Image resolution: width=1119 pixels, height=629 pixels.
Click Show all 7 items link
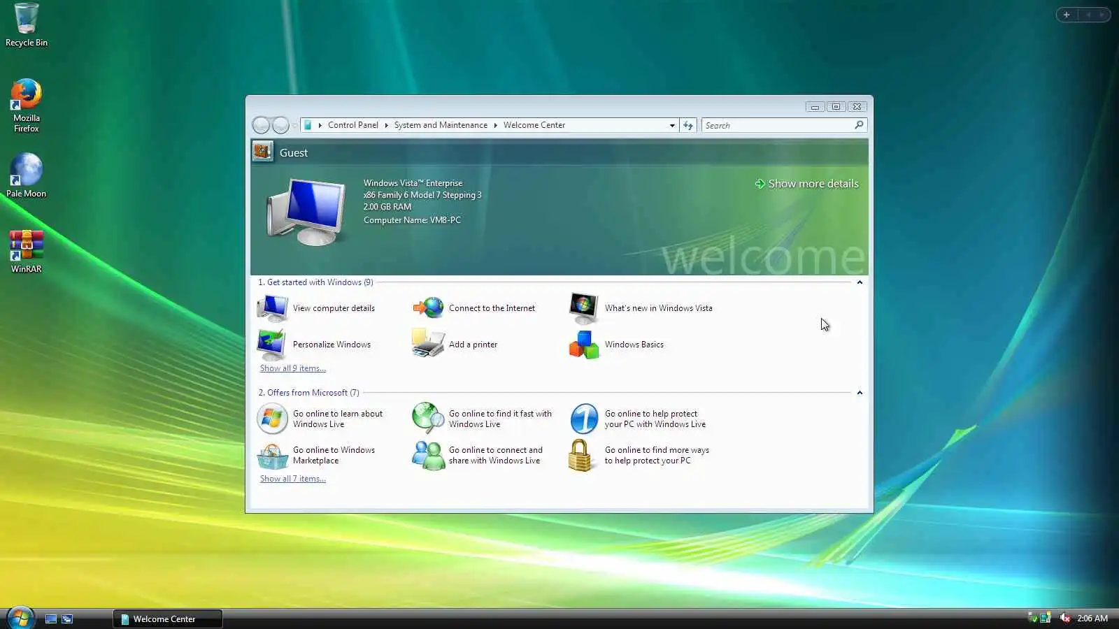pos(293,479)
